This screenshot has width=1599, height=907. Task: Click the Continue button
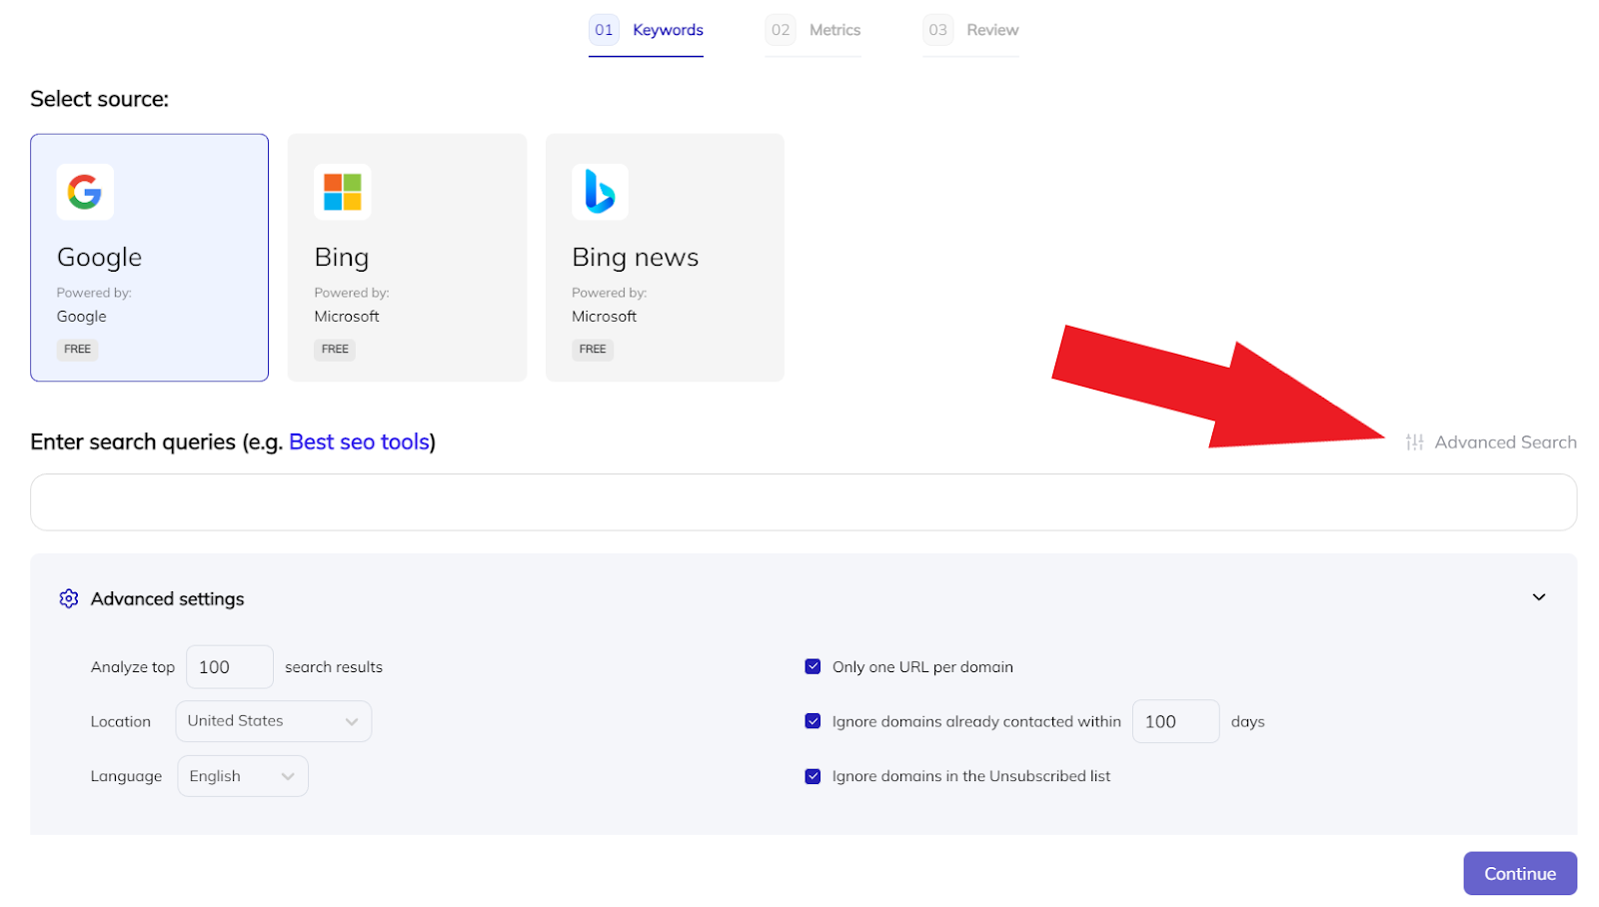1520,873
